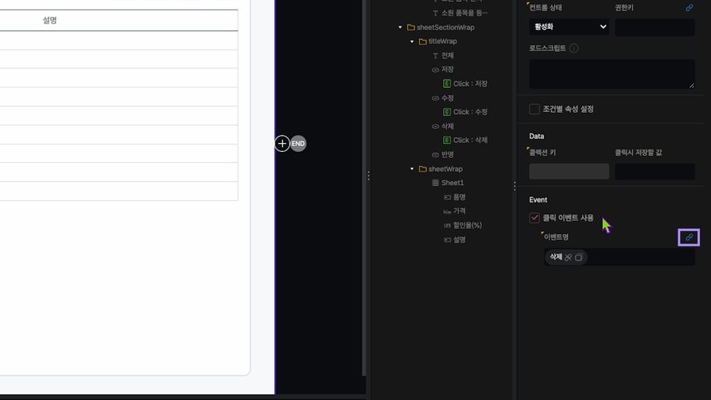This screenshot has height=400, width=711.
Task: Collapse the sheetWrap folder arrow
Action: coord(412,169)
